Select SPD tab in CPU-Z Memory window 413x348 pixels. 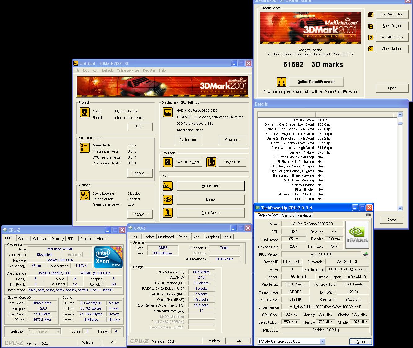[x=196, y=237]
